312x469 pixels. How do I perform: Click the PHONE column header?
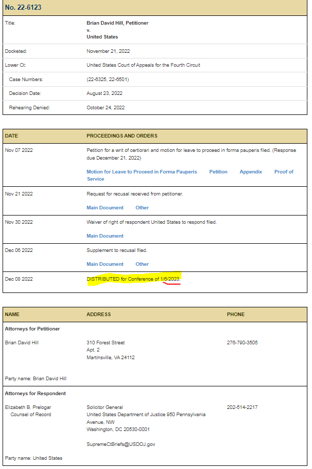coord(236,315)
